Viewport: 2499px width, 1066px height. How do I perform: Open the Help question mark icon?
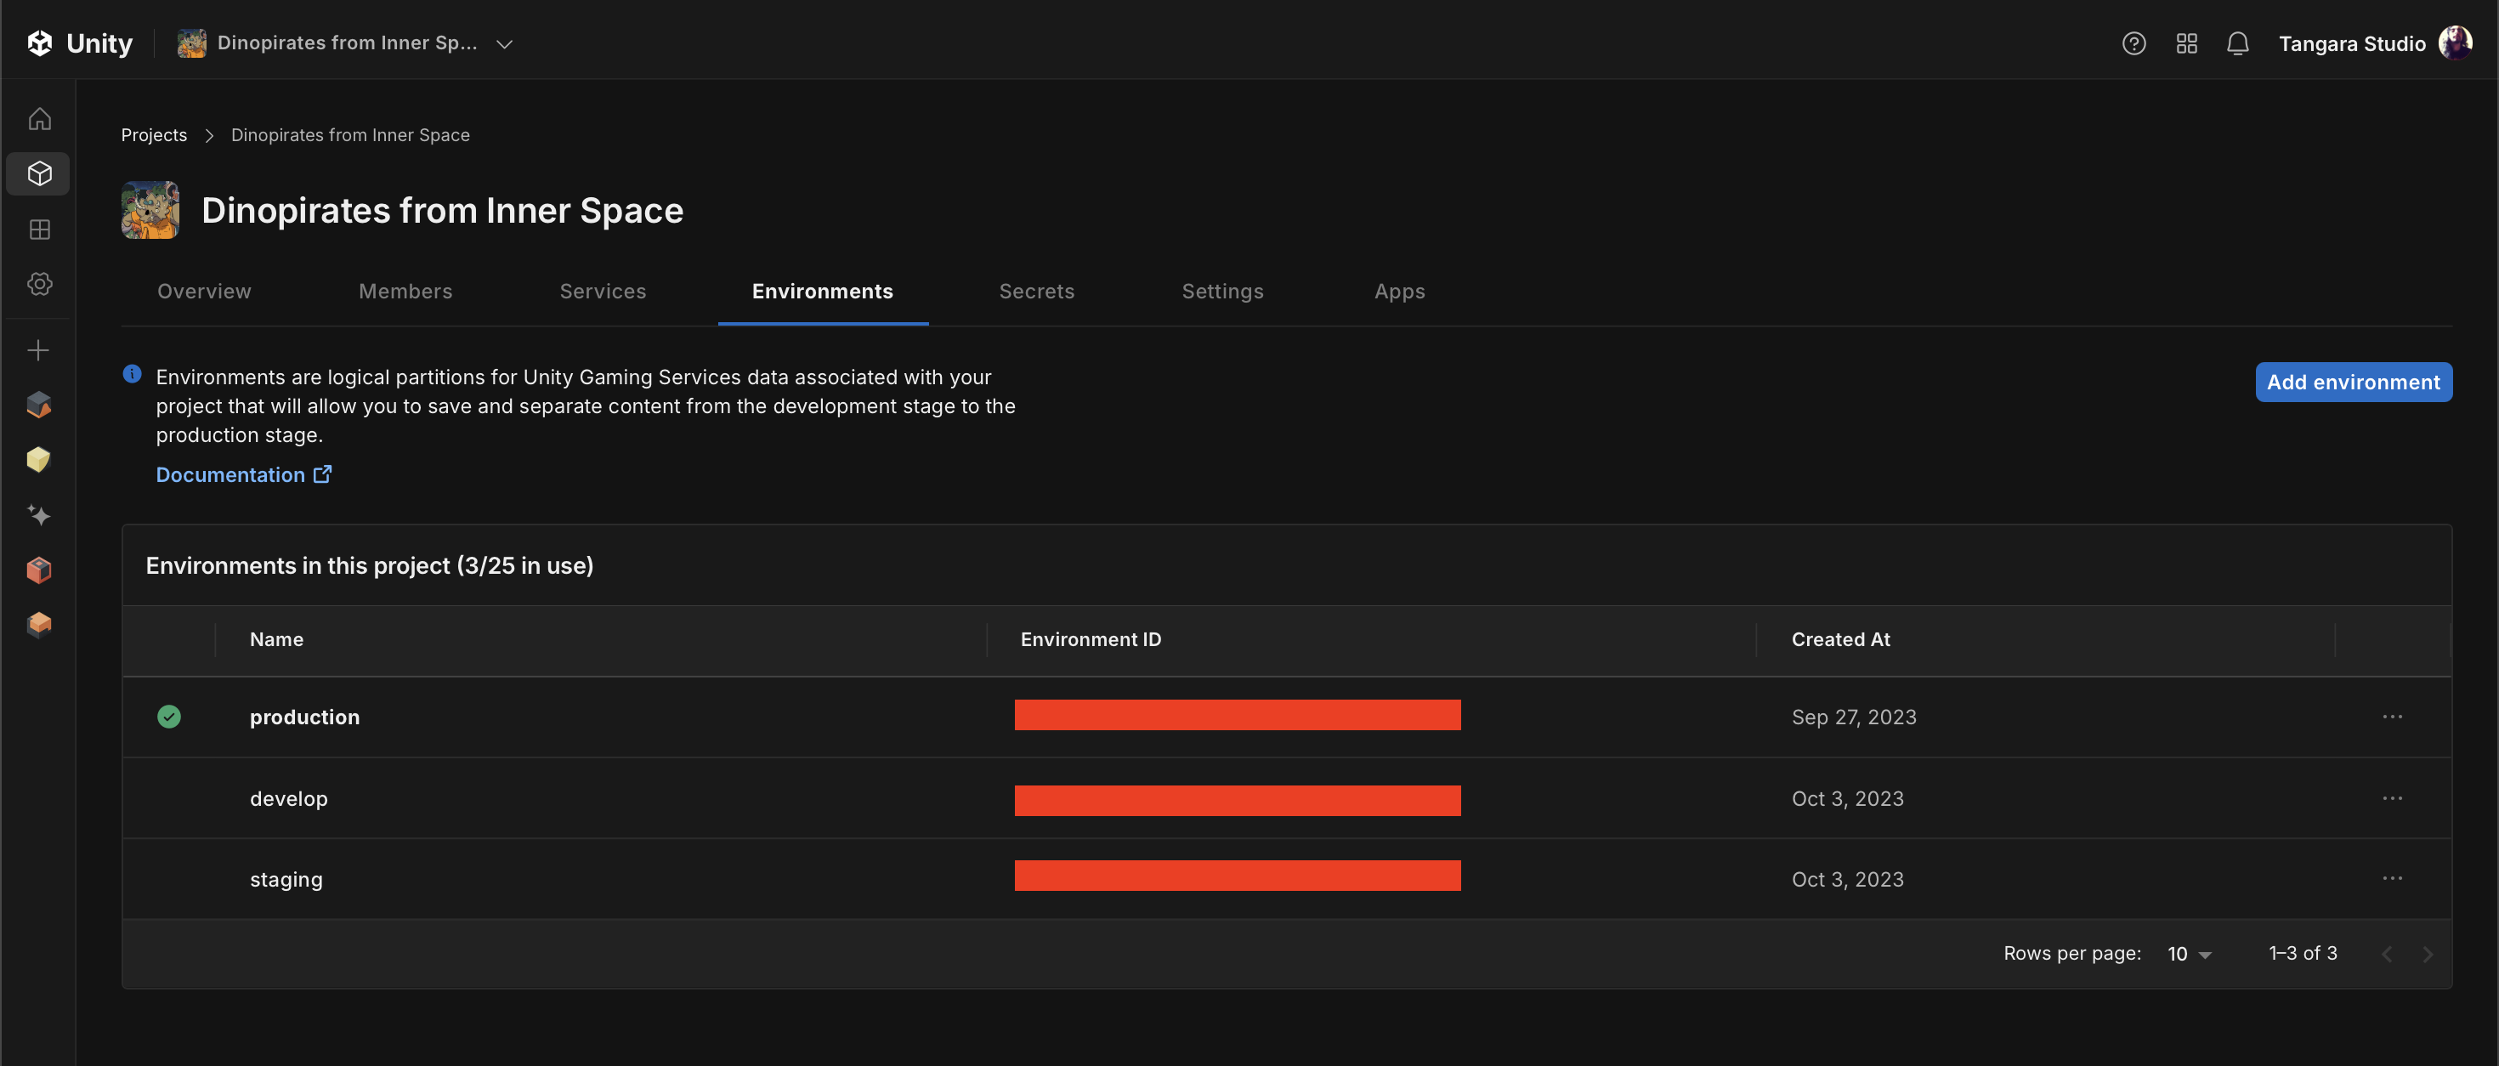[x=2133, y=43]
